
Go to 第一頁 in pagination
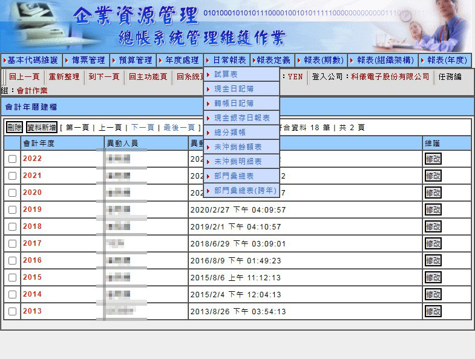click(x=77, y=128)
